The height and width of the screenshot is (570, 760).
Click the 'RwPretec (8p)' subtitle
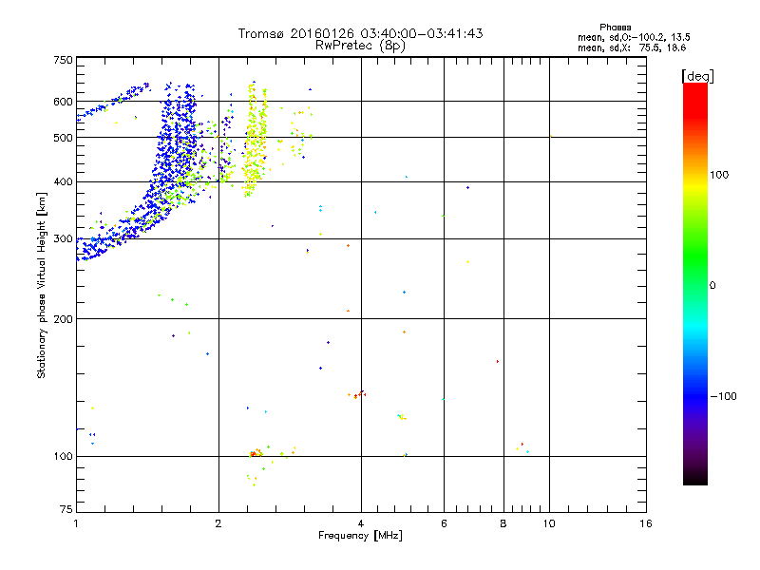pyautogui.click(x=360, y=46)
